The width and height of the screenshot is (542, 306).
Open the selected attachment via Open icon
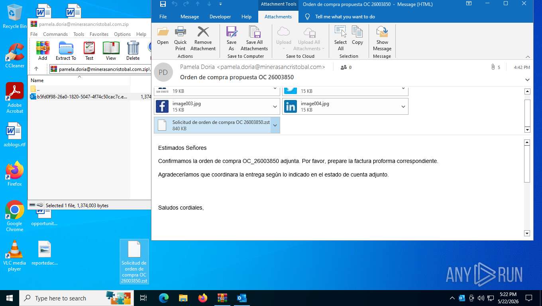pos(163,36)
